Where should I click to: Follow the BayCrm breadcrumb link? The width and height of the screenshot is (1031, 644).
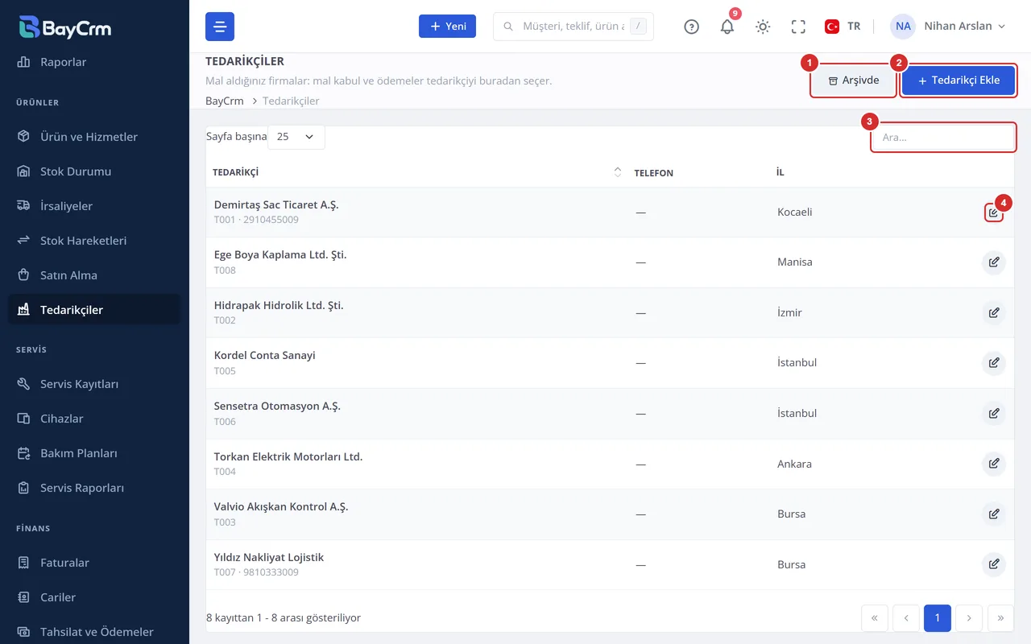[225, 101]
